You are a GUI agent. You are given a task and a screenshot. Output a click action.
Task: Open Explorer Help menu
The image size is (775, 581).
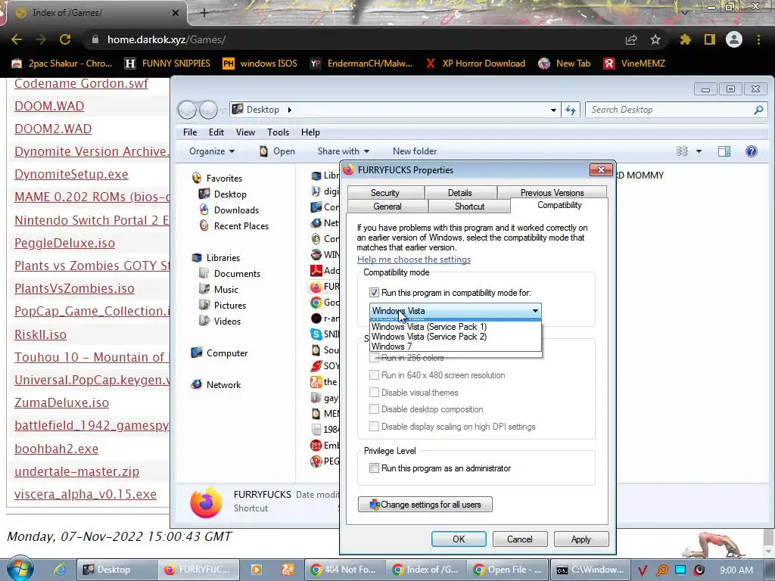[x=310, y=132]
